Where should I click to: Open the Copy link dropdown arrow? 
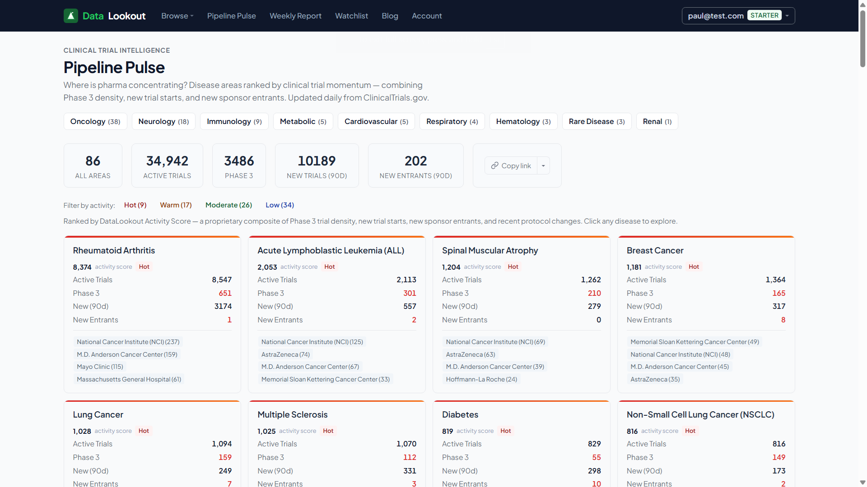[x=543, y=165]
